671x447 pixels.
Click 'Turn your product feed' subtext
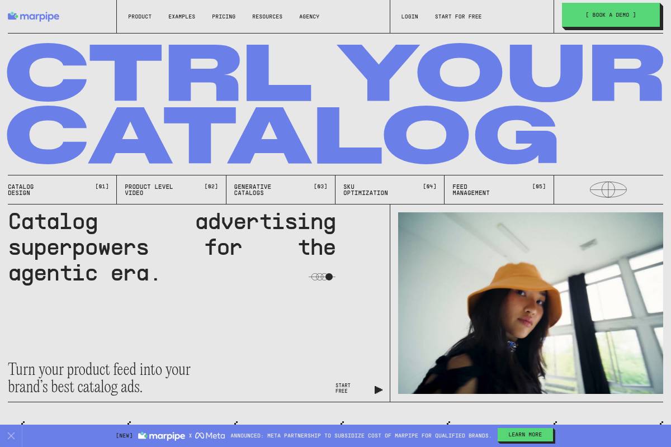[x=99, y=378]
